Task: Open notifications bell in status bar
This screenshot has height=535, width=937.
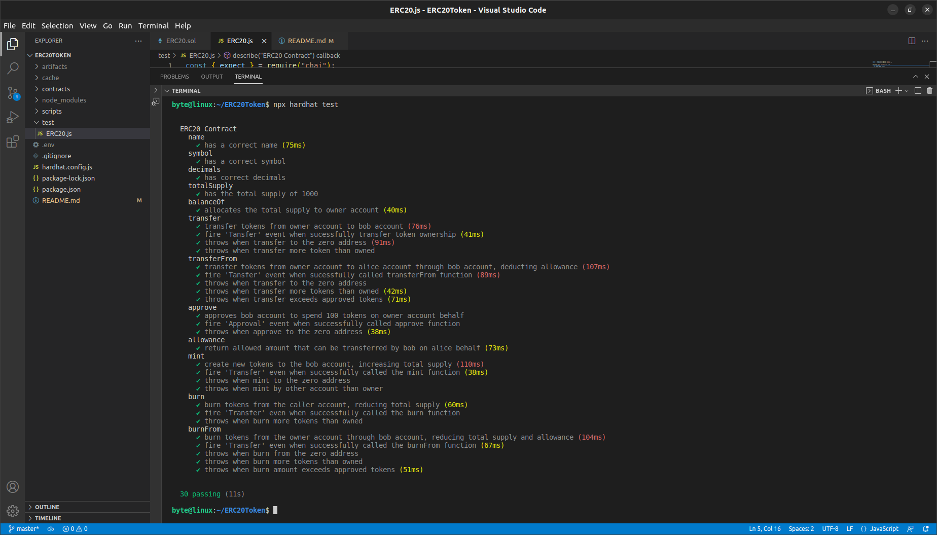Action: [x=925, y=529]
